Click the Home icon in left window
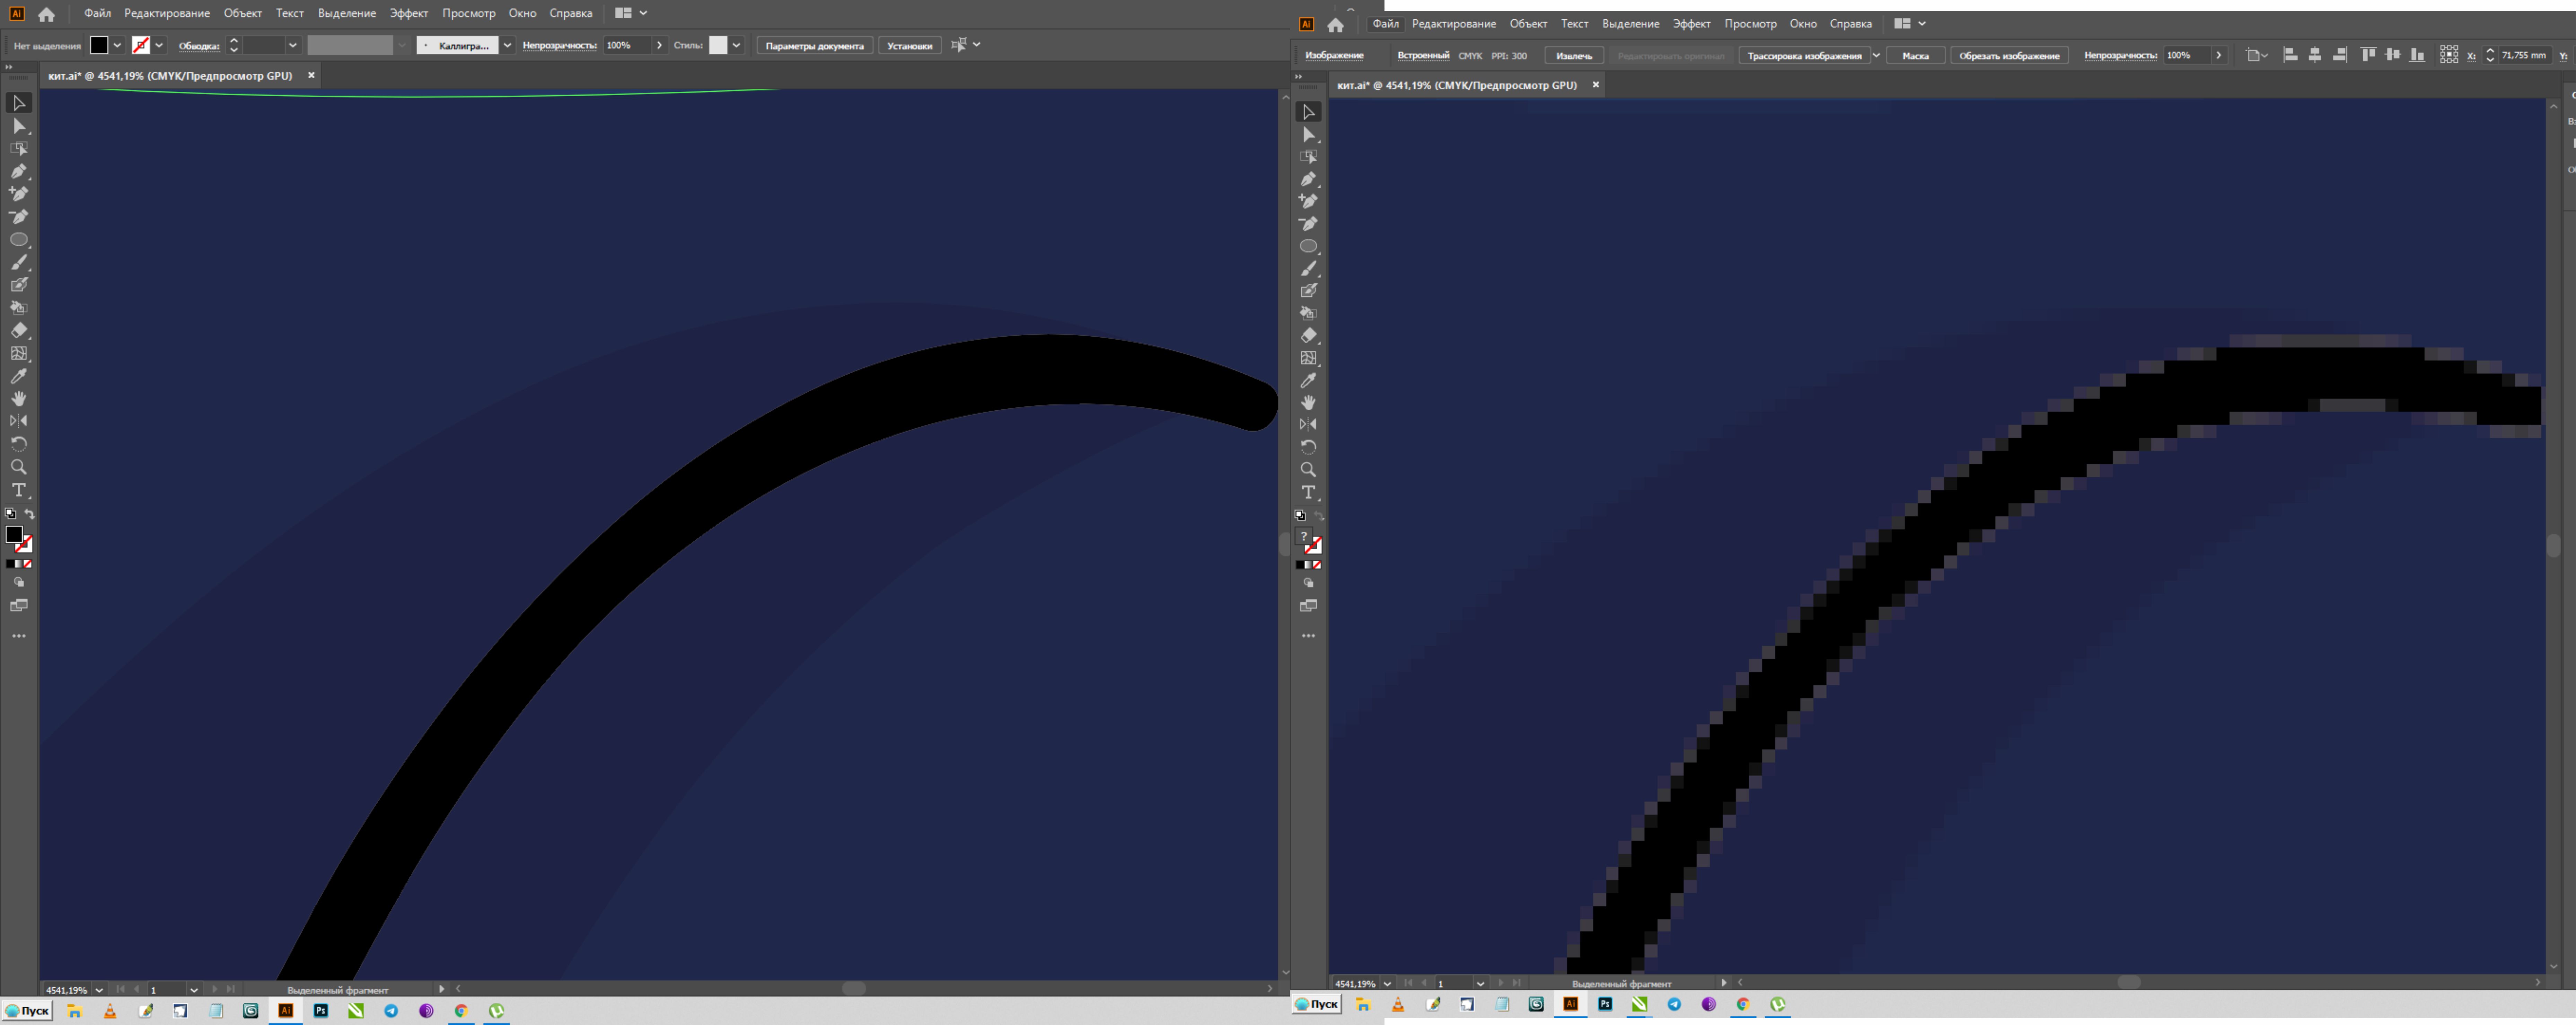This screenshot has width=2576, height=1025. pyautogui.click(x=46, y=14)
